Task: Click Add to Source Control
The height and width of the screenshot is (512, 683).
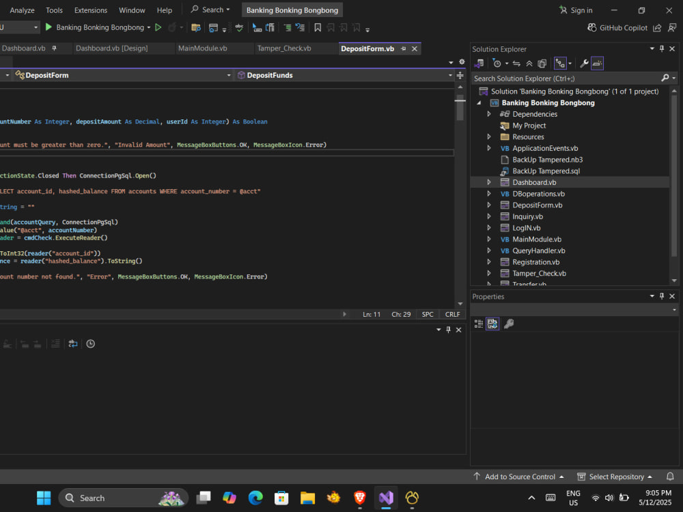Action: pyautogui.click(x=518, y=477)
